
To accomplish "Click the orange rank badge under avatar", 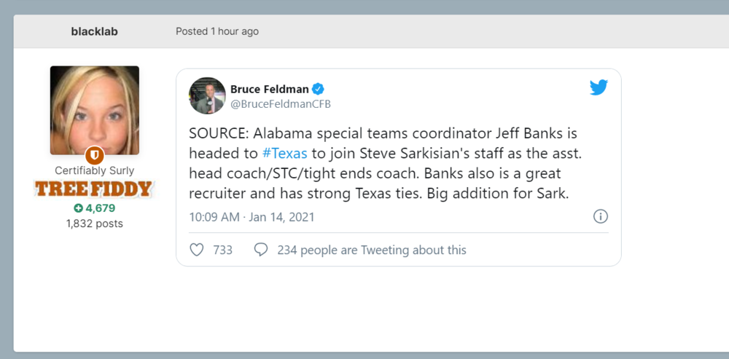I will tap(95, 155).
